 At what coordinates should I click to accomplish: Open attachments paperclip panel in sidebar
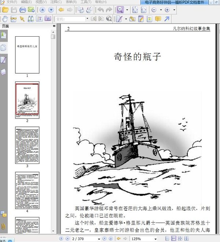point(3,226)
